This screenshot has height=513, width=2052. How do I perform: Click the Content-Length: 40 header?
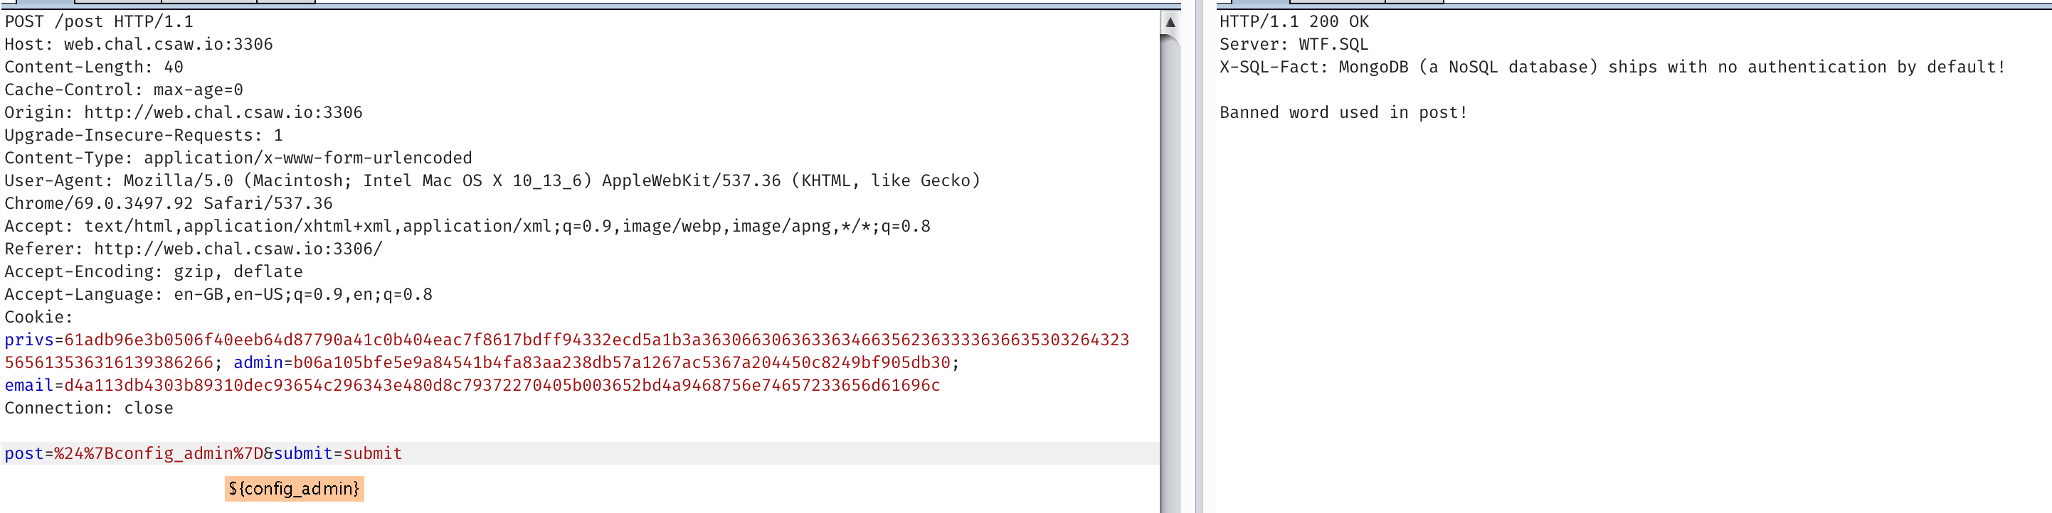click(x=94, y=67)
